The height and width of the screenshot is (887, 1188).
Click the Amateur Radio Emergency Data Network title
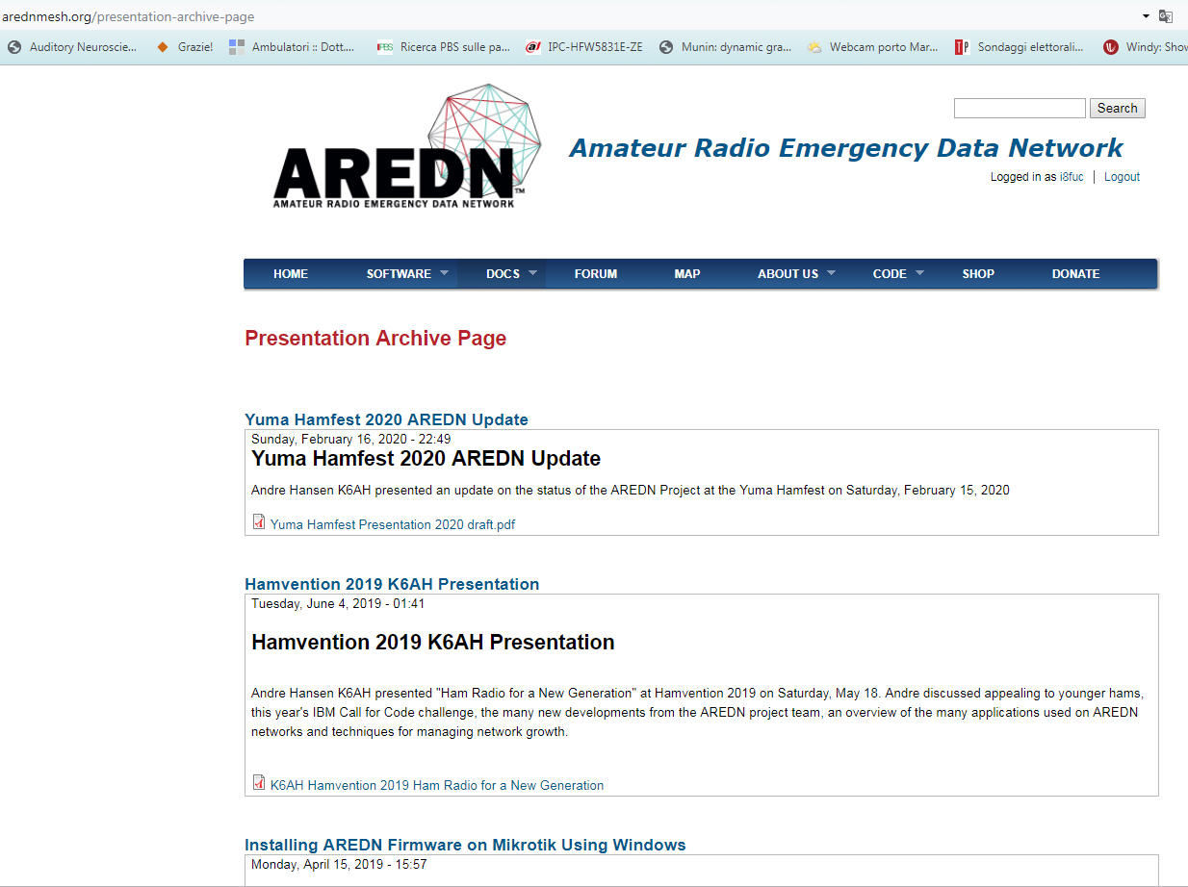coord(845,148)
